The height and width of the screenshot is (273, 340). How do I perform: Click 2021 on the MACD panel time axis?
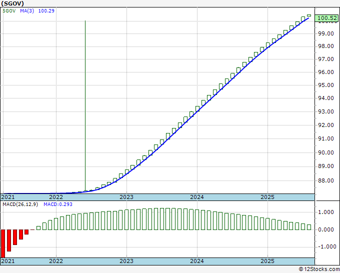pos(8,261)
